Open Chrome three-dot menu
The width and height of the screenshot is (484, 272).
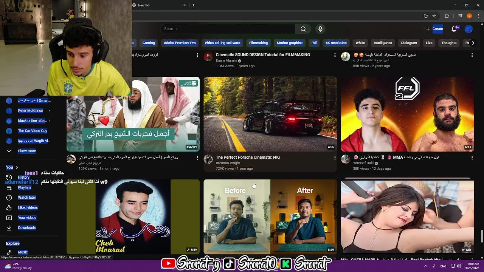(x=478, y=16)
